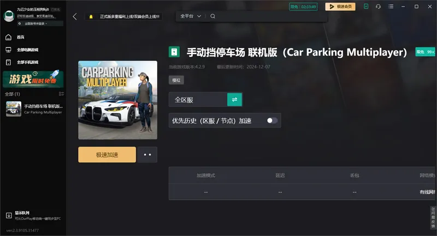The height and width of the screenshot is (236, 437).
Task: Click the user avatar in sidebar
Action: (9, 16)
